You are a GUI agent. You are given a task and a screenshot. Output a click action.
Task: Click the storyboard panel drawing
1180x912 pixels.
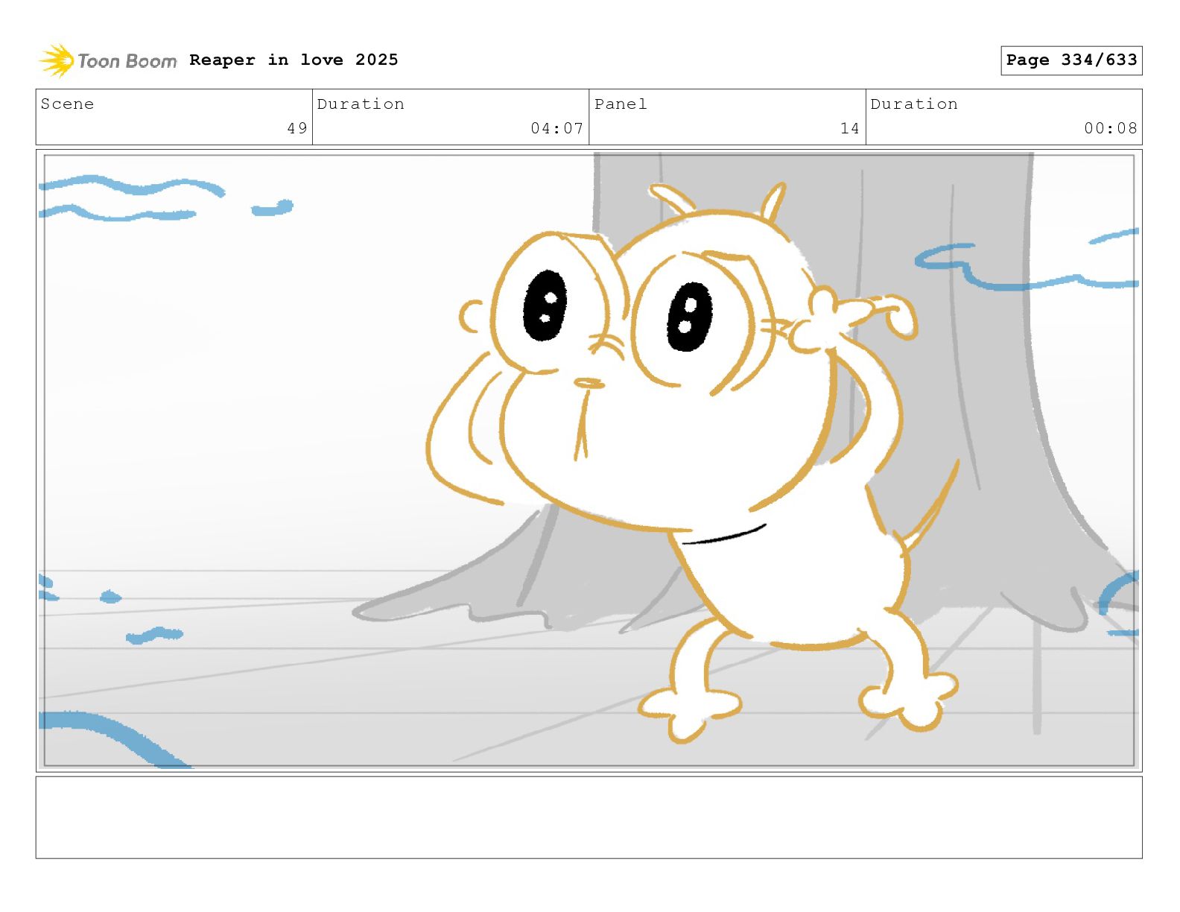(x=589, y=460)
